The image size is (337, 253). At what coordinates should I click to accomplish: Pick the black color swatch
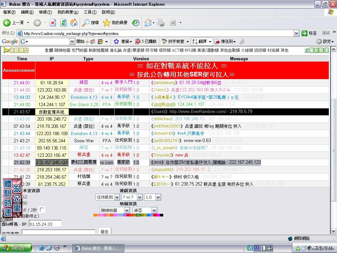click(161, 215)
